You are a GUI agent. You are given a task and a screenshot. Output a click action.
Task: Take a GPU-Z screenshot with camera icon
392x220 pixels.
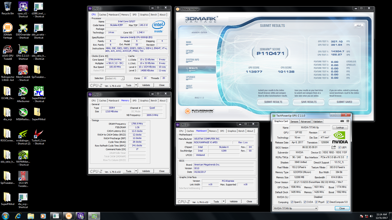pyautogui.click(x=342, y=121)
